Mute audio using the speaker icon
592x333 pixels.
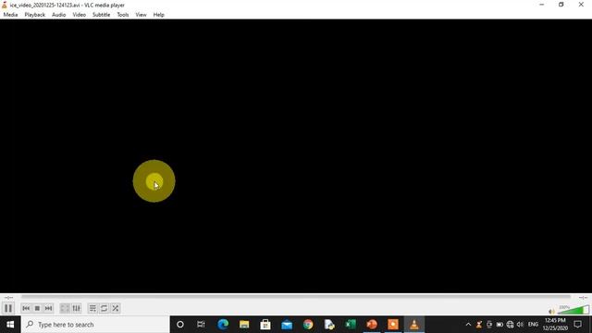tap(551, 311)
